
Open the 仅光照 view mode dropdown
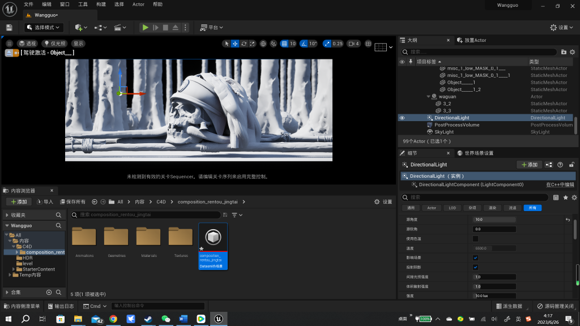(55, 44)
